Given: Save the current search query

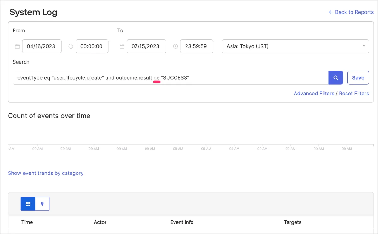Looking at the screenshot, I should 358,78.
